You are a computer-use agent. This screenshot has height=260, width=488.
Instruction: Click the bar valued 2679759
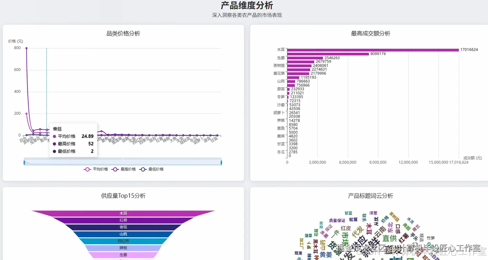tap(301, 62)
